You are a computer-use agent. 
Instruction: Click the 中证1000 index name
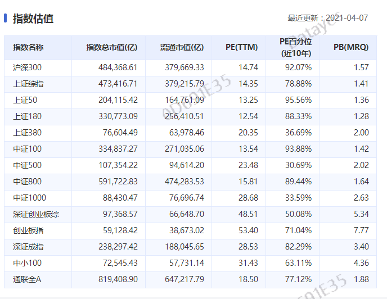pos(29,198)
